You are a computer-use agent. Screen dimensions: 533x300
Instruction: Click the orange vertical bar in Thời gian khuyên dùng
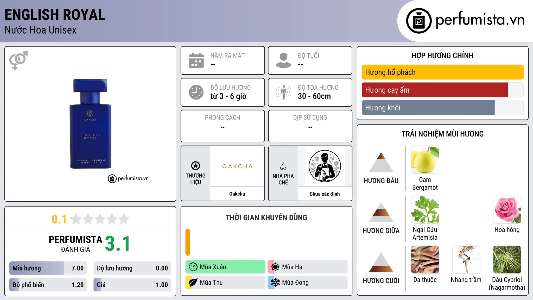(x=188, y=242)
